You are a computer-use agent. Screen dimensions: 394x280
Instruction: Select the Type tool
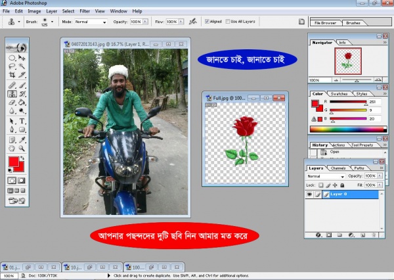tap(22, 121)
